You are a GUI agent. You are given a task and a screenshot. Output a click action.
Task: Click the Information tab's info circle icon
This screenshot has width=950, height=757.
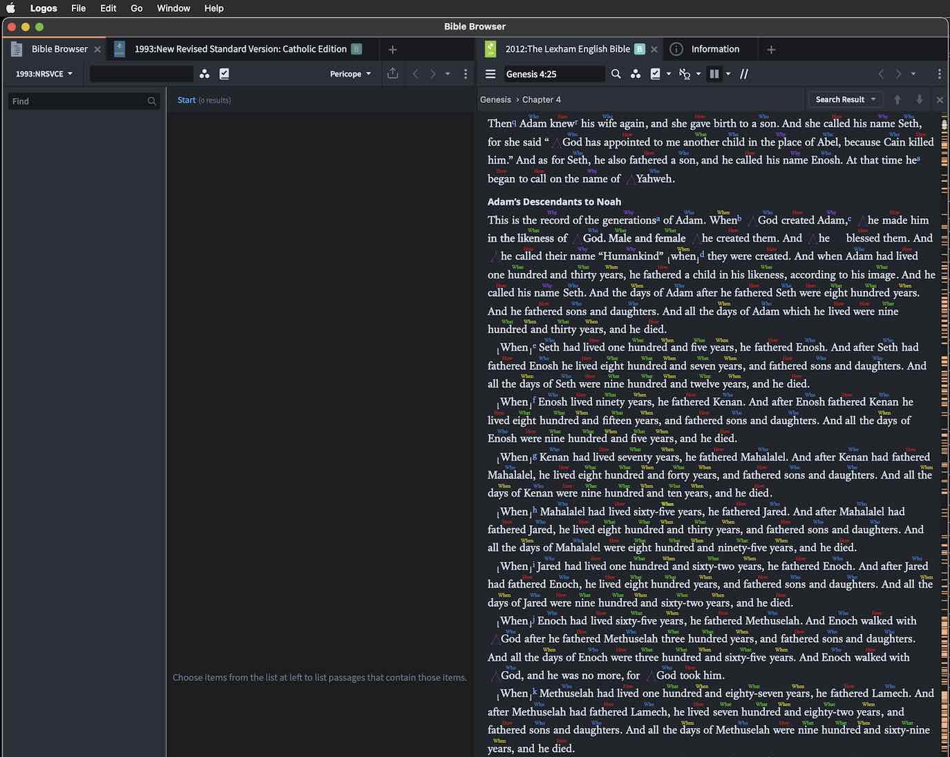tap(676, 49)
